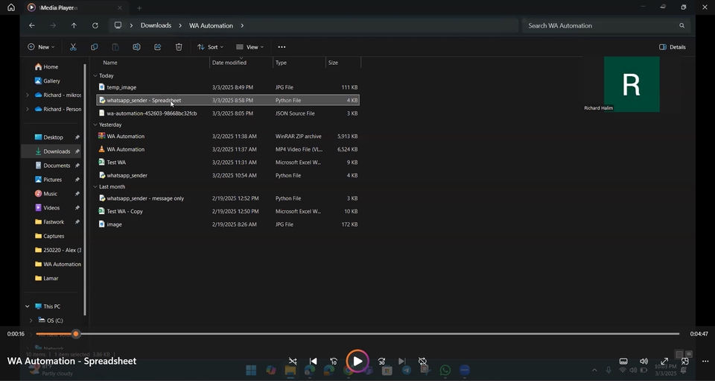Click the Explorer up-one-level arrow

(x=74, y=25)
